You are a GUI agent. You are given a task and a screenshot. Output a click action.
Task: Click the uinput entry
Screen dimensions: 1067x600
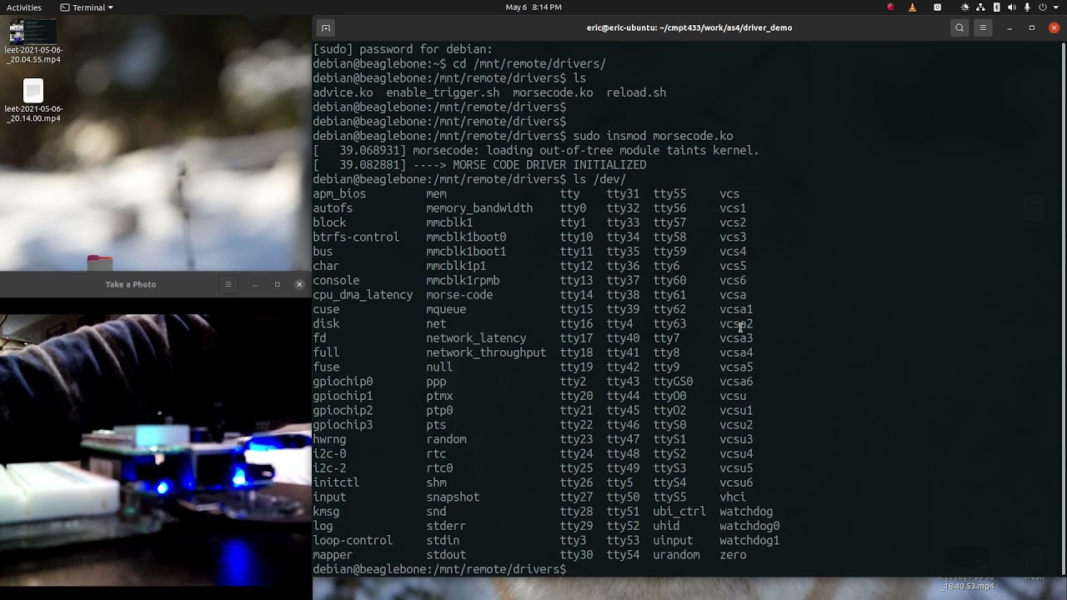[673, 541]
